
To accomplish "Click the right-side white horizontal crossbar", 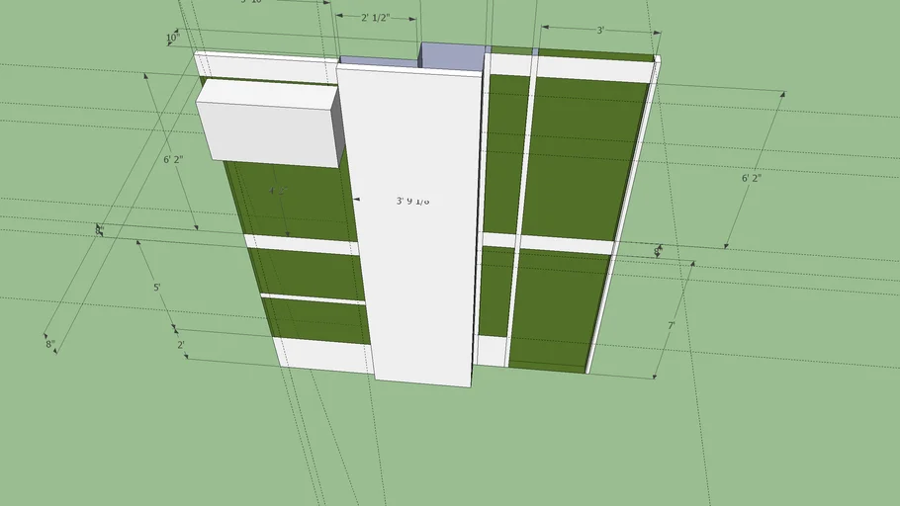I will pos(564,243).
